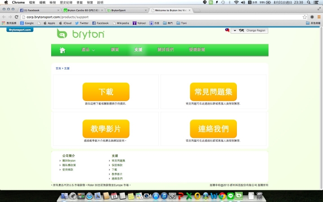Open the 歷史紀錄 menu in the menu bar
Viewport: 323px width, 202px height.
coord(66,3)
